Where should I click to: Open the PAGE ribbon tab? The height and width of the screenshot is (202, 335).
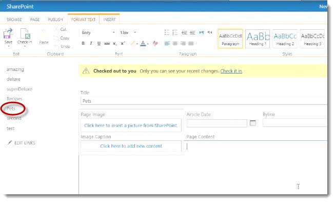tap(35, 20)
